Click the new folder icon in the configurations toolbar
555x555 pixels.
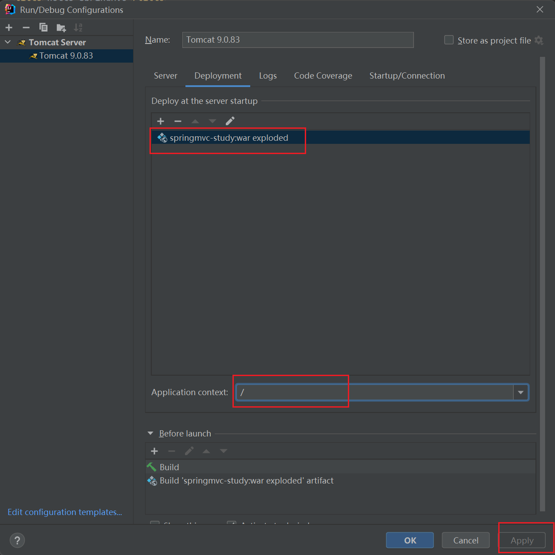coord(61,28)
